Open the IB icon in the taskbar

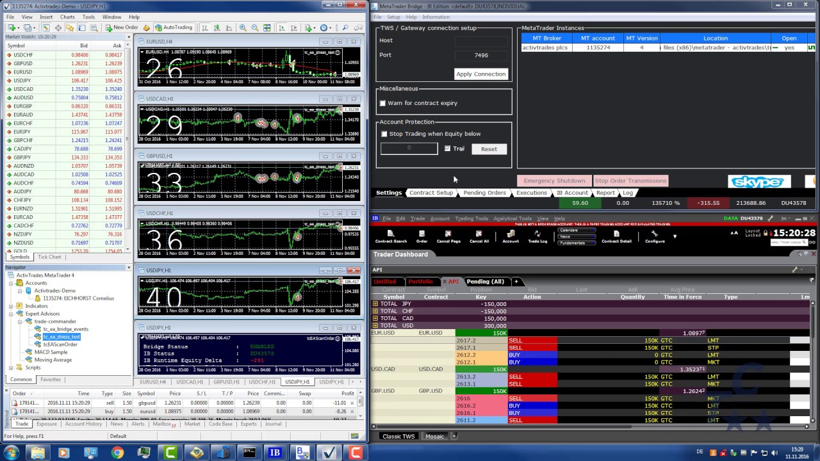(275, 453)
